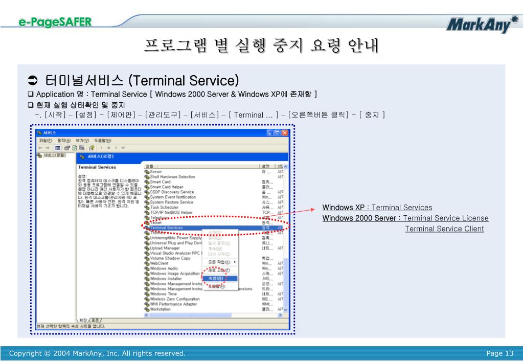Select 서비스(로컬) in the left tree
The width and height of the screenshot is (523, 362).
pyautogui.click(x=52, y=155)
